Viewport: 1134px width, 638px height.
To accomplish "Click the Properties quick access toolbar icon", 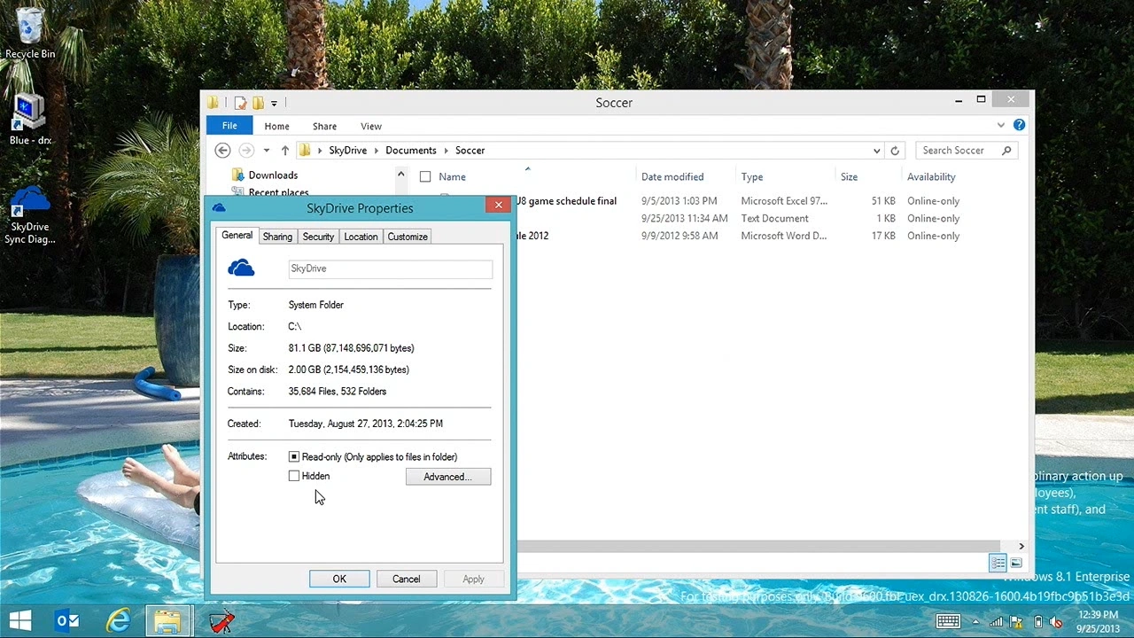I will [240, 103].
